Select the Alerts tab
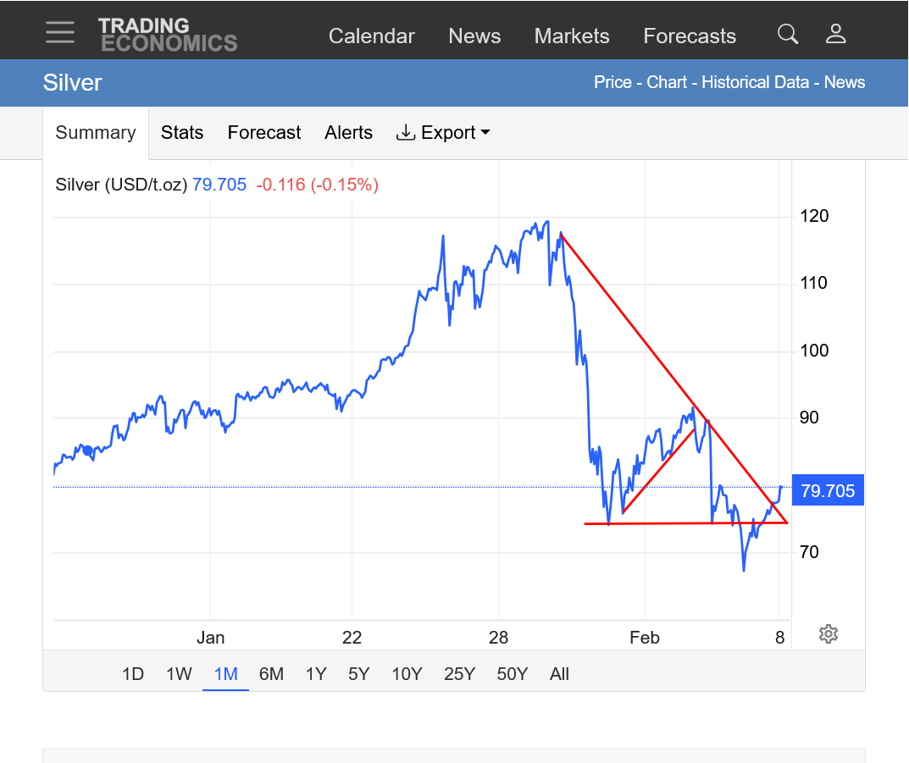This screenshot has height=763, width=909. [x=348, y=133]
